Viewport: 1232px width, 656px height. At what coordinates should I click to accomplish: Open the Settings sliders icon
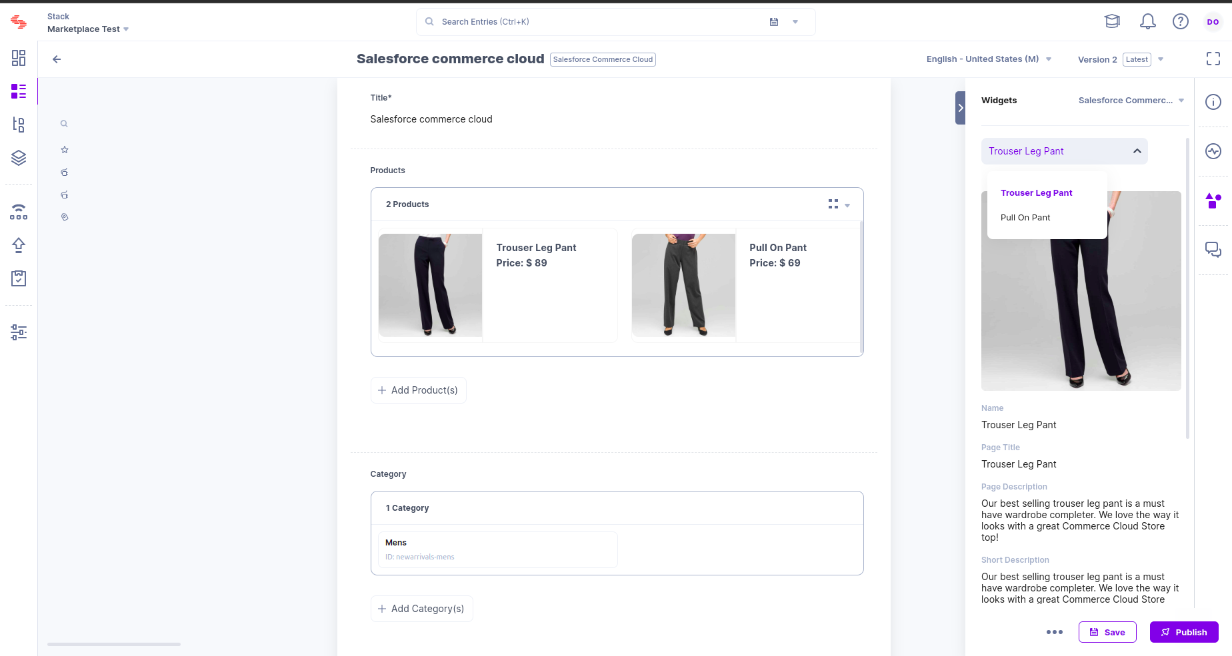tap(19, 332)
